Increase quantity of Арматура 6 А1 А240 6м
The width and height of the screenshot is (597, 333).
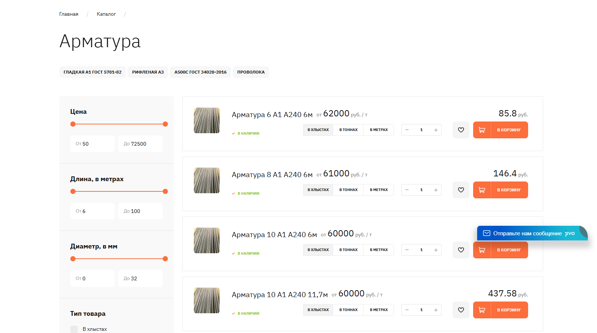point(436,130)
